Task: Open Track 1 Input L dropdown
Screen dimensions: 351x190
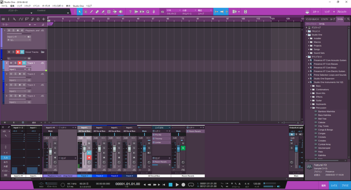Action: (17, 69)
